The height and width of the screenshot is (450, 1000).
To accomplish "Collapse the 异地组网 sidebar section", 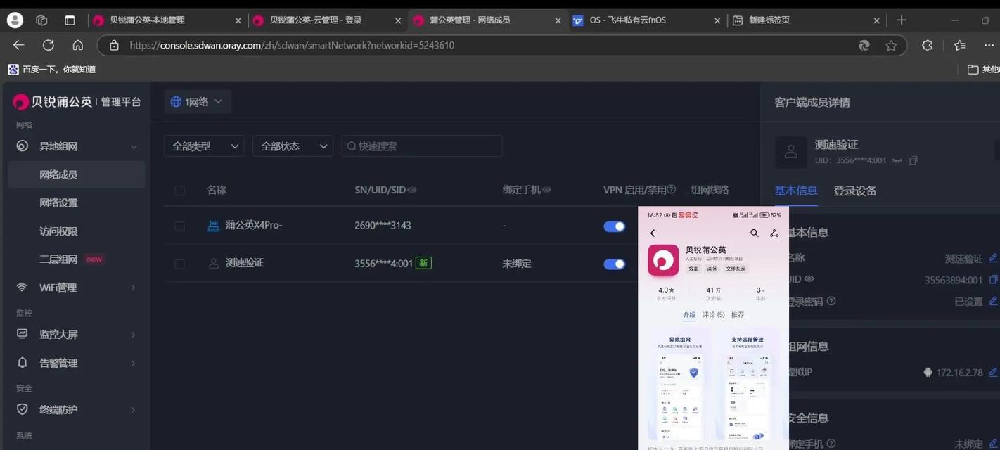I will [x=134, y=146].
